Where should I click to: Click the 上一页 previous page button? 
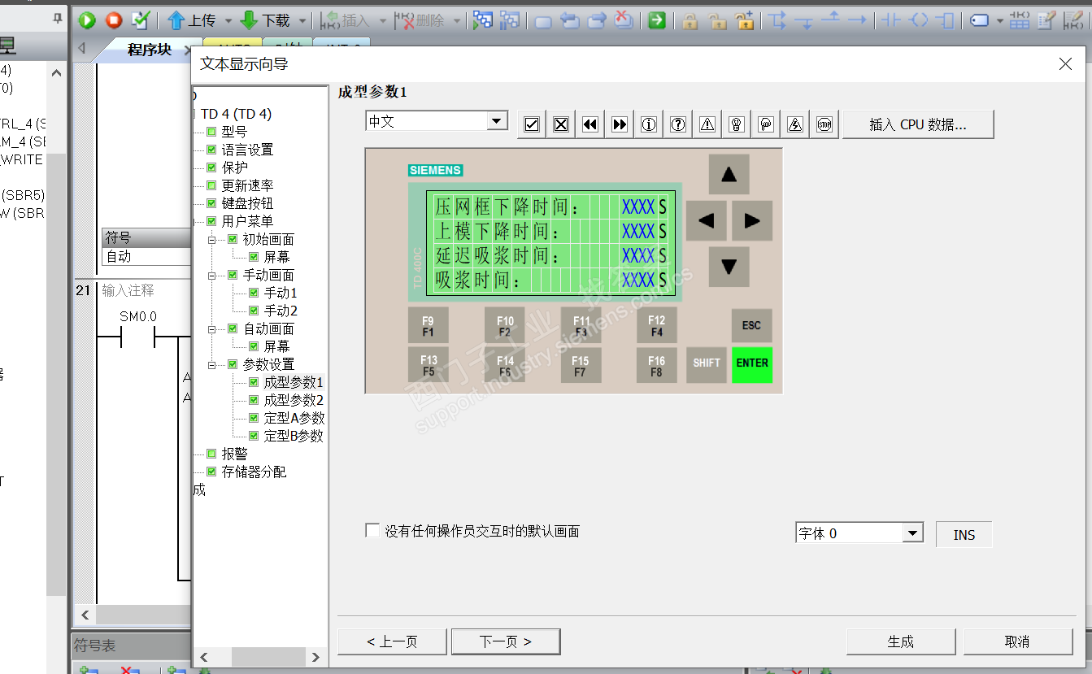point(392,641)
